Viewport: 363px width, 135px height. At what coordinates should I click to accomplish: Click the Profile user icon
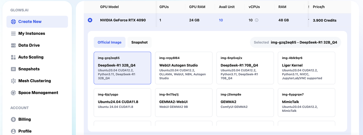coord(13,131)
